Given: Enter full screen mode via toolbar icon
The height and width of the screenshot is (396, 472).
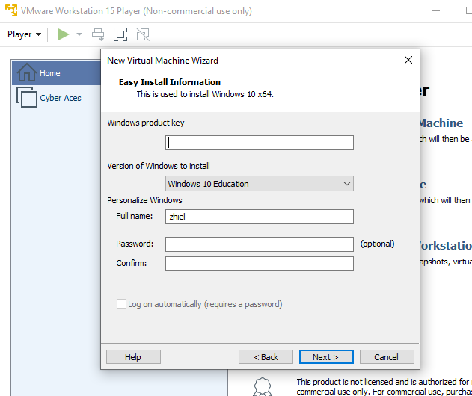Looking at the screenshot, I should point(120,34).
